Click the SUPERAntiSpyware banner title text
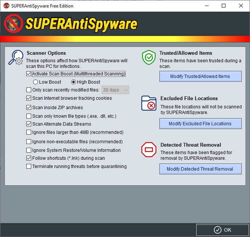This screenshot has height=237, width=250. 81,24
